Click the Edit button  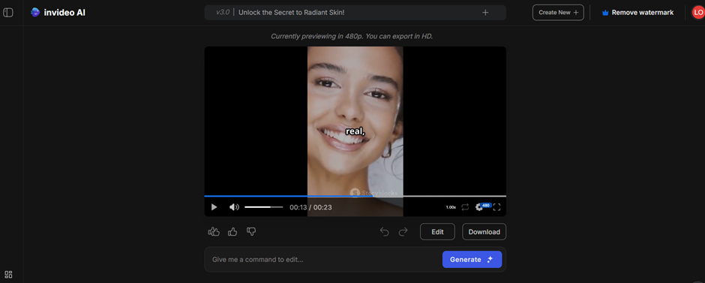tap(437, 232)
